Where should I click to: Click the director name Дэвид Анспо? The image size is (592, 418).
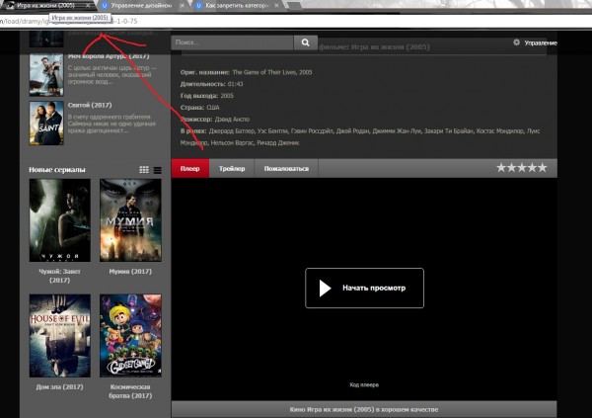click(x=232, y=120)
